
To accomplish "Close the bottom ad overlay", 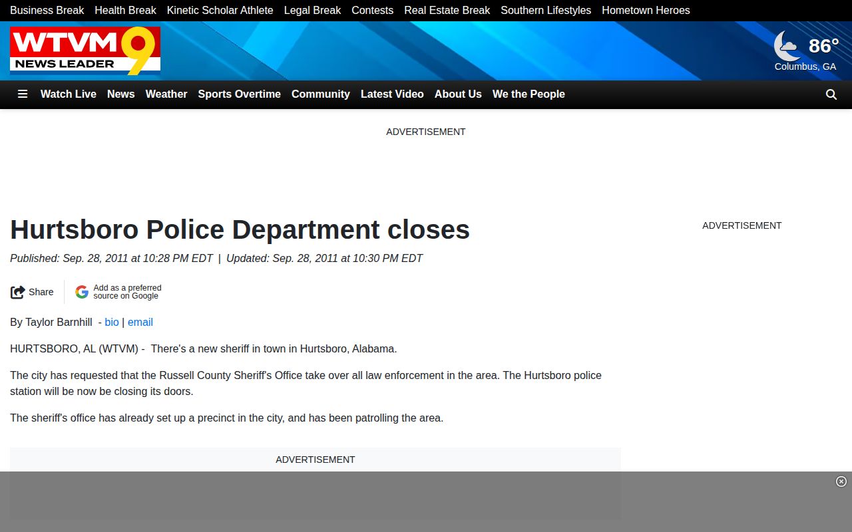I will pos(841,481).
